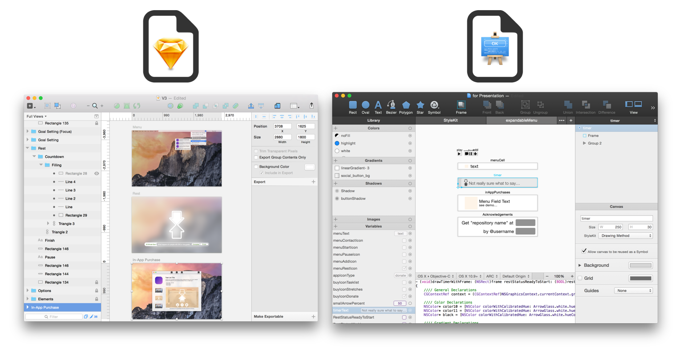683x354 pixels.
Task: Open the Full Views pages dropdown
Action: pyautogui.click(x=37, y=116)
